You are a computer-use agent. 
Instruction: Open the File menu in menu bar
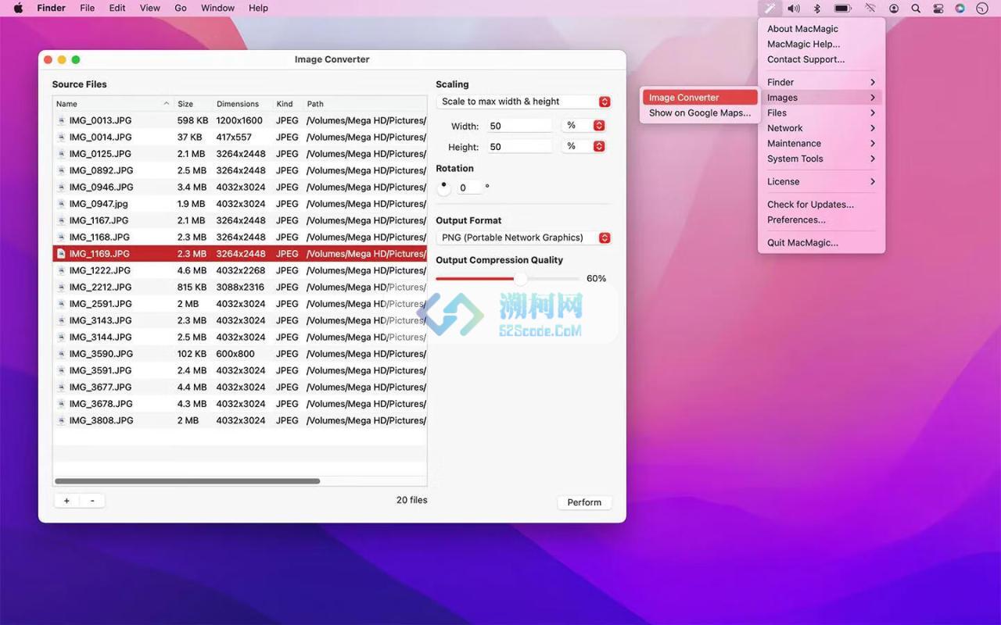(87, 8)
